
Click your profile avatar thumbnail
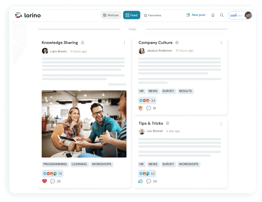[x=248, y=15]
